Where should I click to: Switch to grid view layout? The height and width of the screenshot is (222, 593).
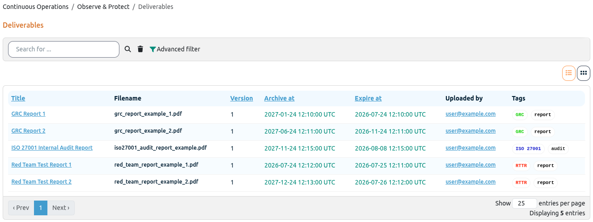click(584, 73)
